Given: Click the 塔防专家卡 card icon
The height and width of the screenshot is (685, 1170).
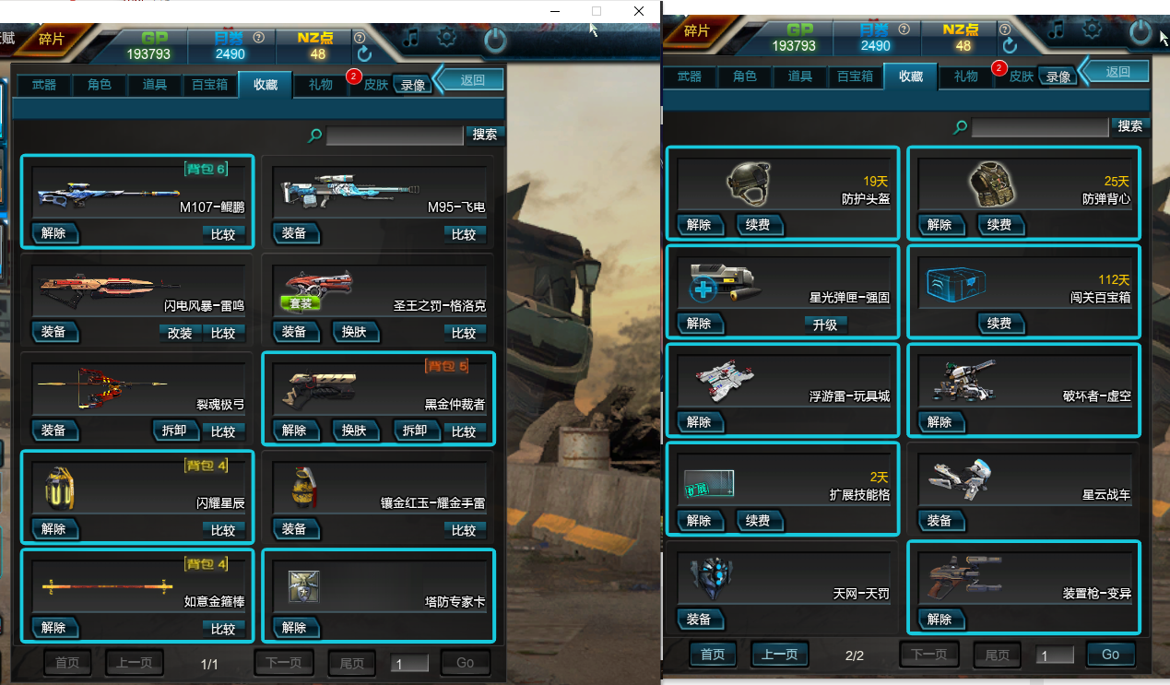Looking at the screenshot, I should [x=303, y=586].
